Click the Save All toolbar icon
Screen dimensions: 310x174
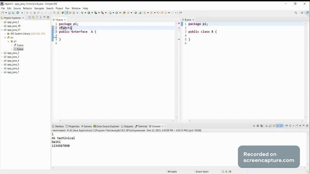pyautogui.click(x=13, y=13)
